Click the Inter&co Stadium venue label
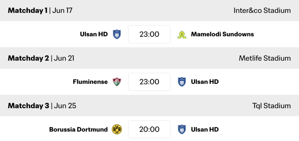The image size is (299, 141). pyautogui.click(x=262, y=11)
